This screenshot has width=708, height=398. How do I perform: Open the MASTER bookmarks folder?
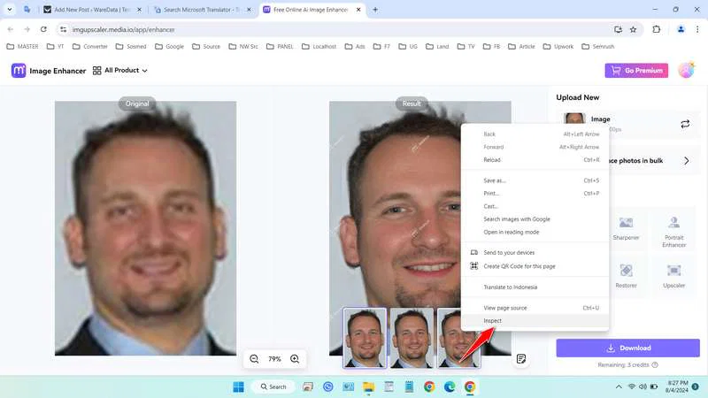point(23,47)
